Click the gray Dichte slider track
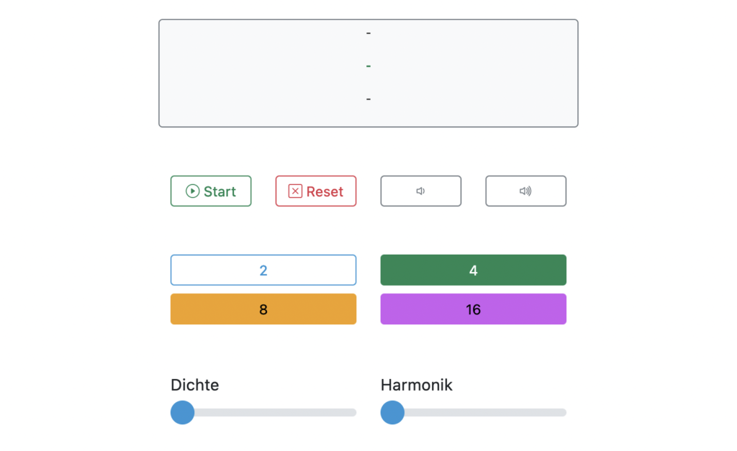Viewport: 737px width, 451px height. click(x=275, y=412)
